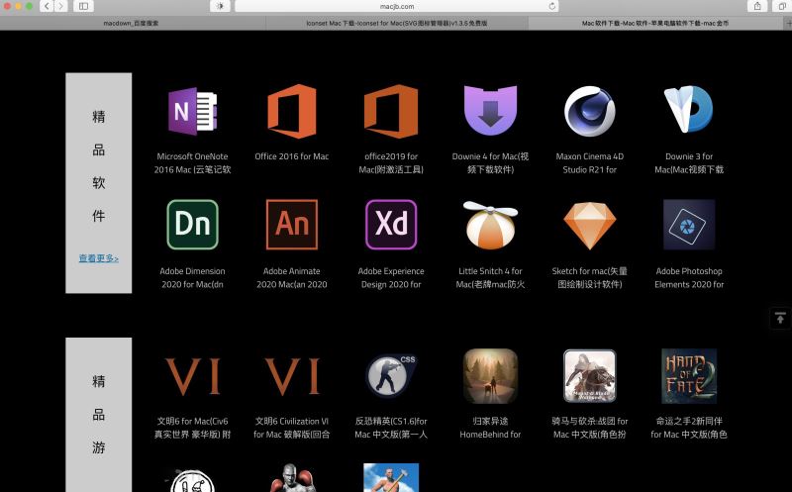This screenshot has height=492, width=792.
Task: Click the Maxon Cinema 4D Studio R21 title
Action: coord(589,163)
